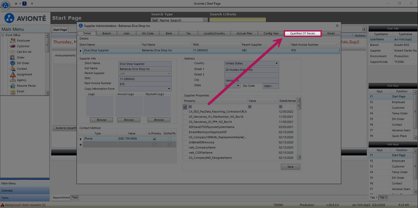Open the Locality/Country tab
The width and height of the screenshot is (418, 208).
click(x=214, y=33)
